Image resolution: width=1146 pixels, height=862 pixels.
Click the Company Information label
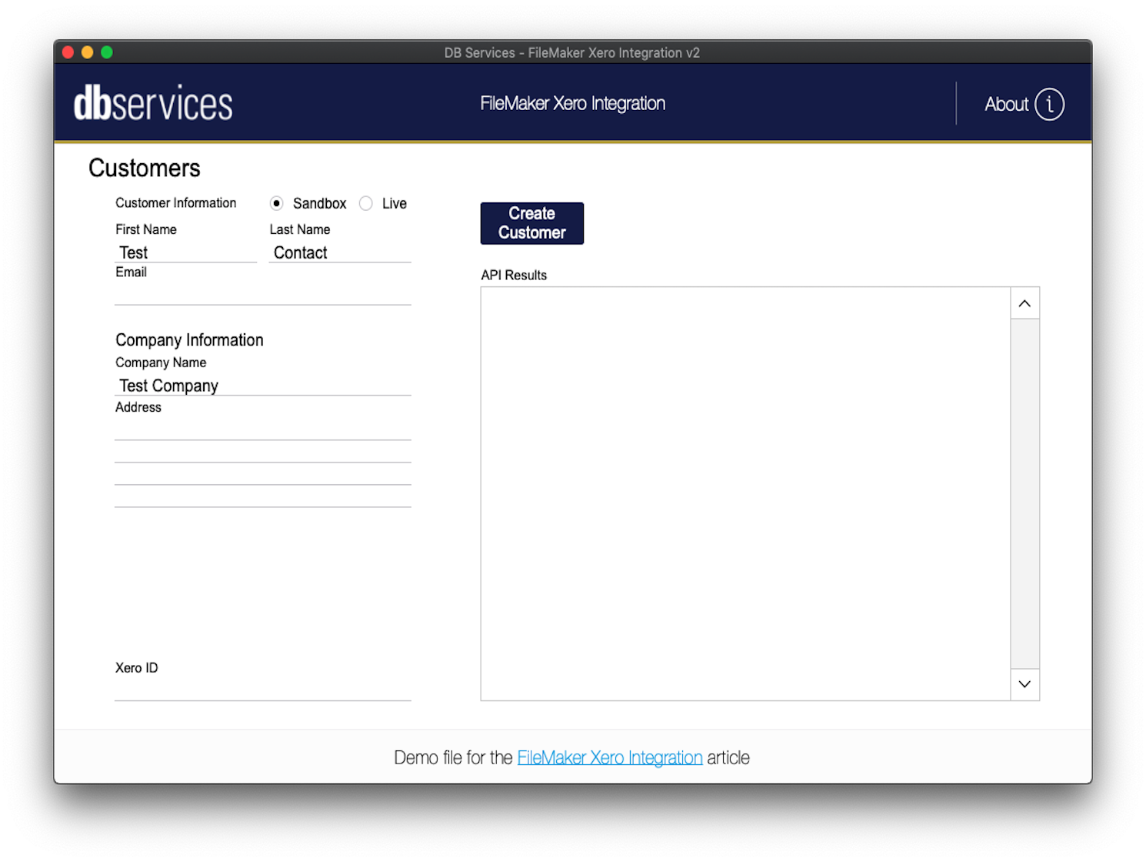click(x=189, y=340)
